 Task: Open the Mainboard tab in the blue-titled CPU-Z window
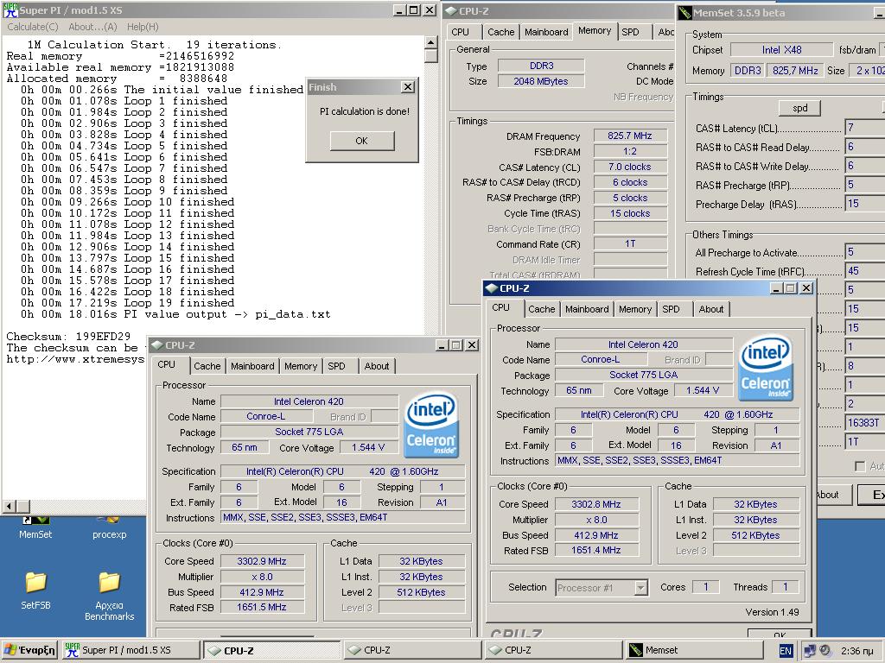click(587, 309)
